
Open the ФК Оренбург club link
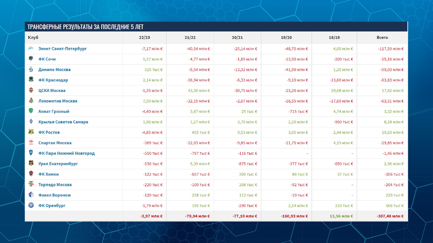click(x=52, y=205)
